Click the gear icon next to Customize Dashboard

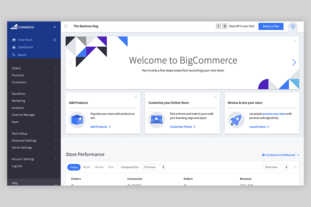(263, 155)
